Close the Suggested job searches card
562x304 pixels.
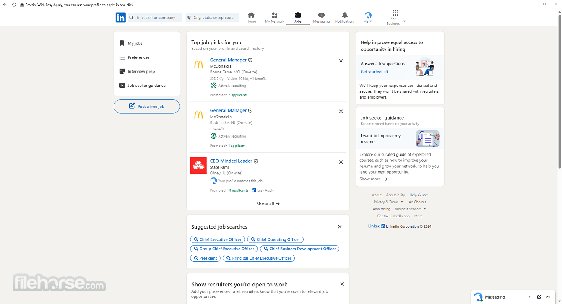[x=340, y=227]
